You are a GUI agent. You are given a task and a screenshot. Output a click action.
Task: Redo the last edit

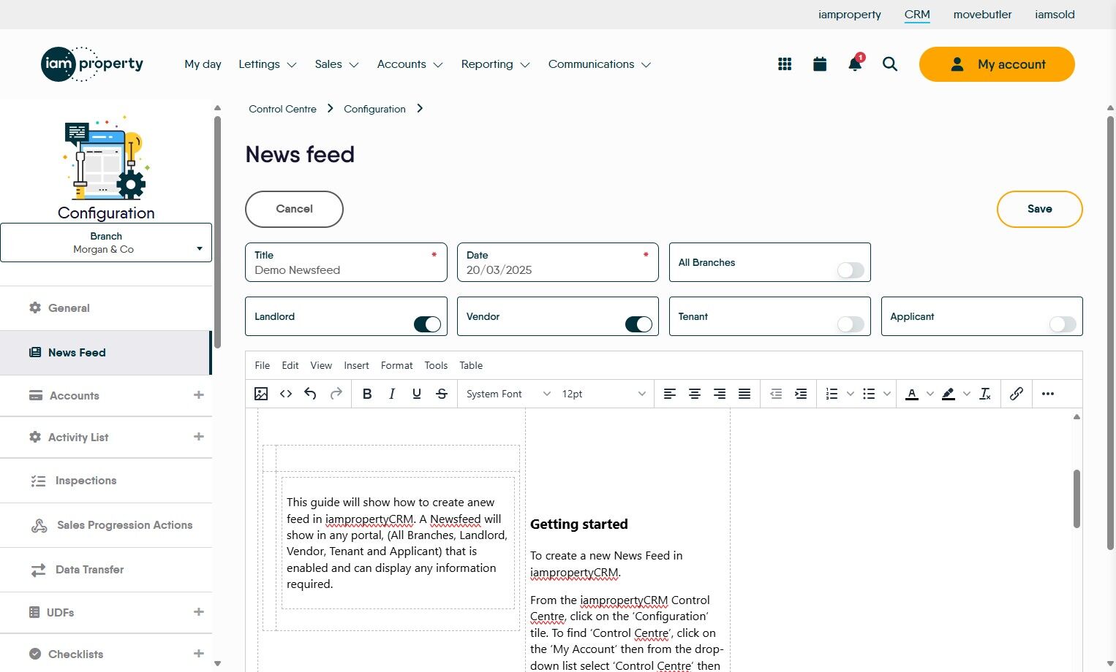coord(336,394)
